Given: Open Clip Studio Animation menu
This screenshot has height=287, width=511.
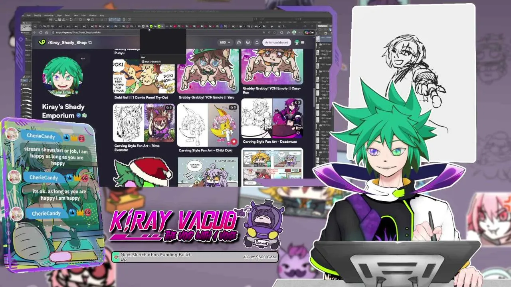Looking at the screenshot, I should (49, 15).
